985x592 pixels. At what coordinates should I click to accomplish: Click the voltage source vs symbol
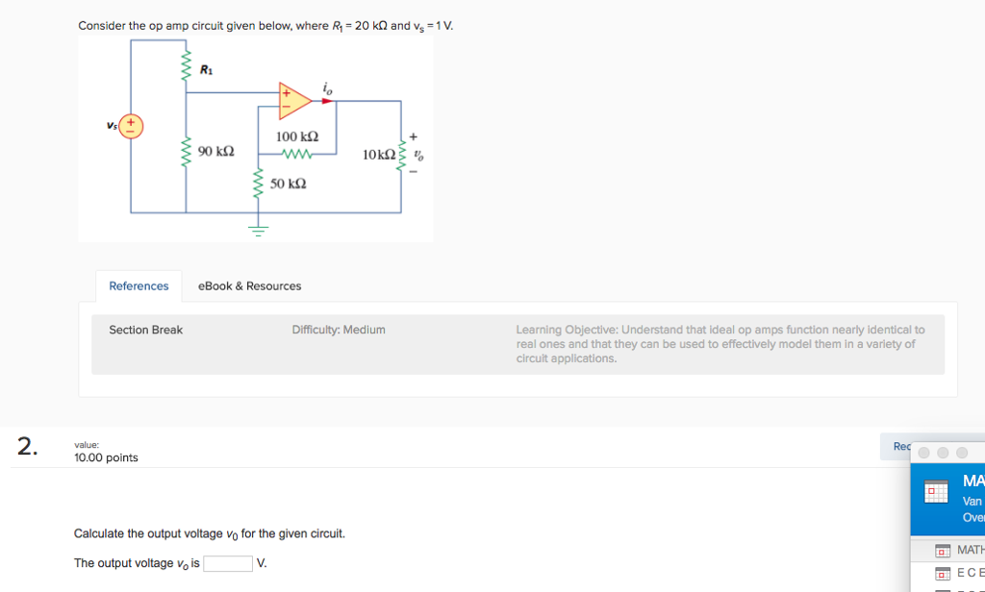[130, 126]
